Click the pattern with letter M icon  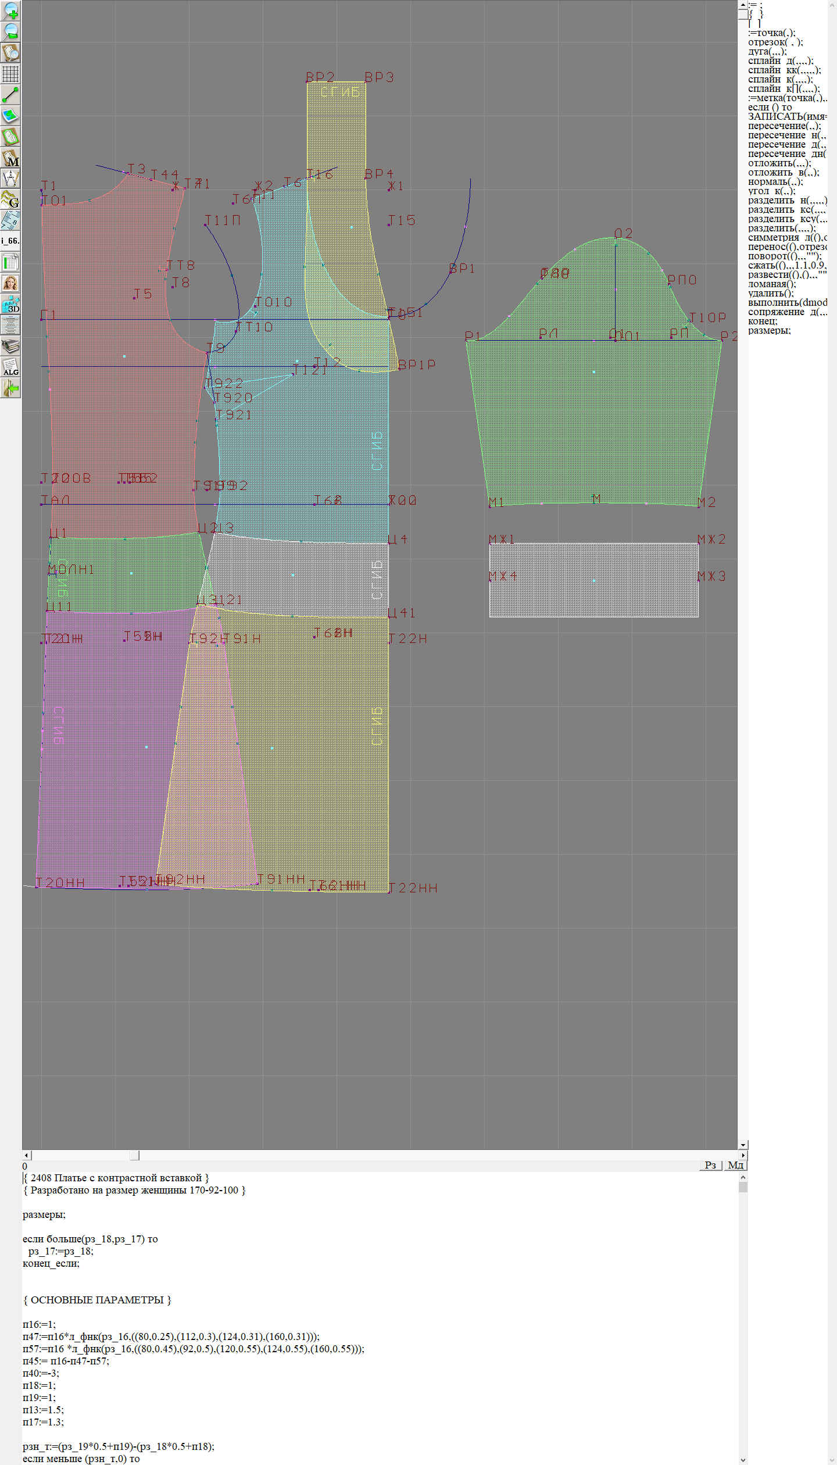[10, 158]
